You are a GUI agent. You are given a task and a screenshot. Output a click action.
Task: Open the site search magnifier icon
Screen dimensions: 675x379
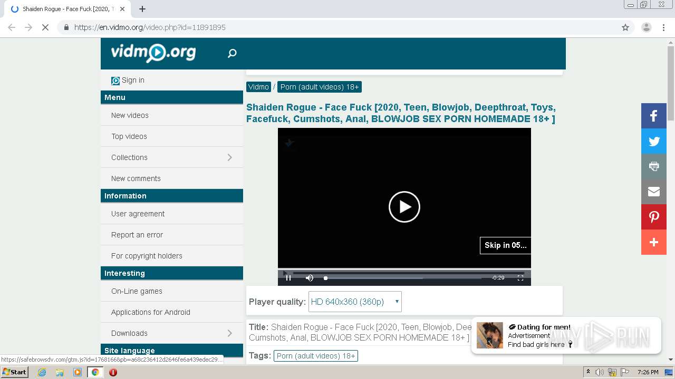[x=232, y=53]
